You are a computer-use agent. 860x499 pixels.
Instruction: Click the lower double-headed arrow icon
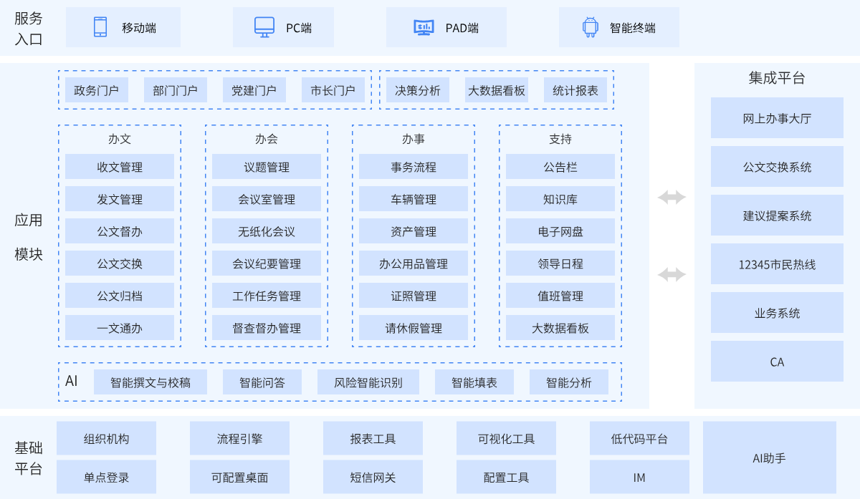coord(672,274)
